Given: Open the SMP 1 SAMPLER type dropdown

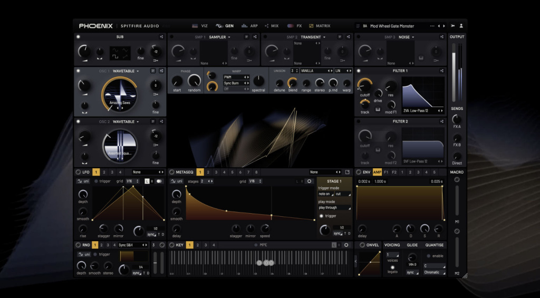Looking at the screenshot, I should pos(220,37).
